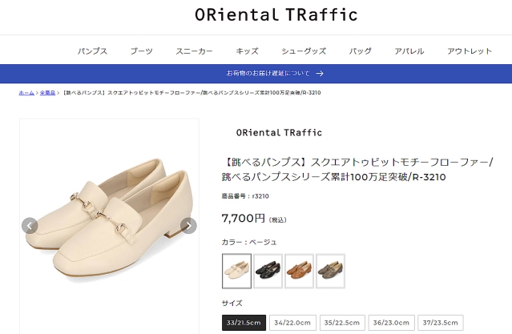Open the シューグッズ menu
The image size is (512, 334).
pos(304,51)
